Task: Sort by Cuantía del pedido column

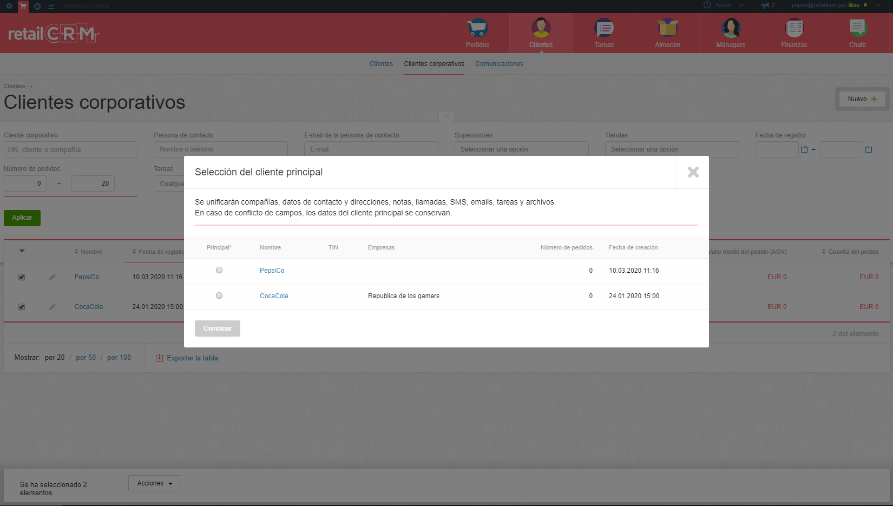Action: pyautogui.click(x=850, y=252)
